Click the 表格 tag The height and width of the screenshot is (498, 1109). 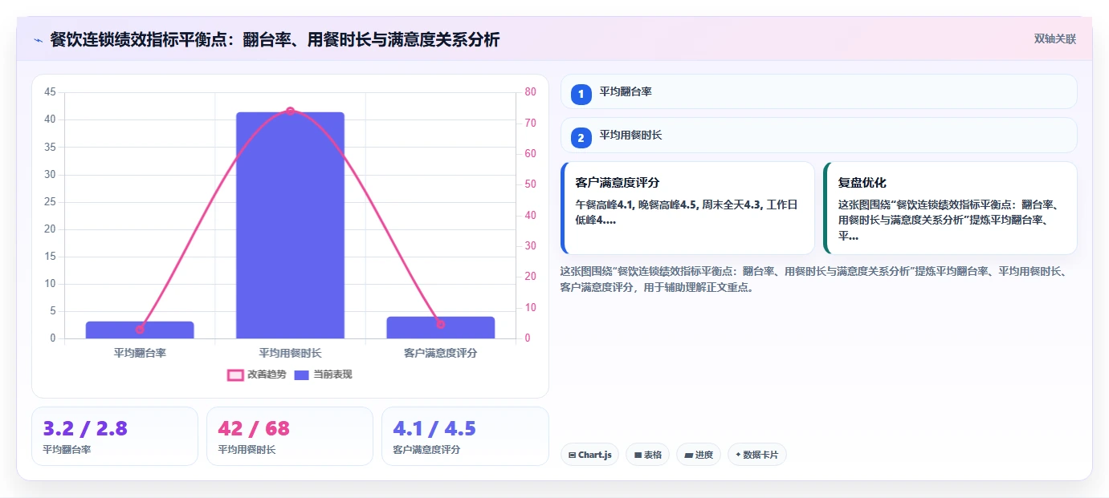(648, 455)
